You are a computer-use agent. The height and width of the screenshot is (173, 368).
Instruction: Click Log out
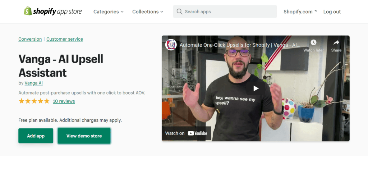pyautogui.click(x=332, y=12)
